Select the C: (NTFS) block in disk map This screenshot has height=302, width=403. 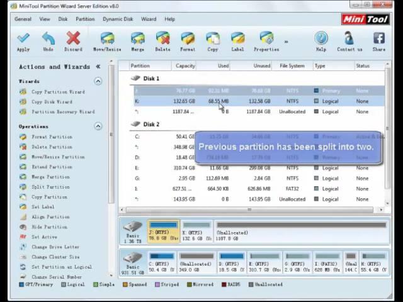click(x=162, y=262)
